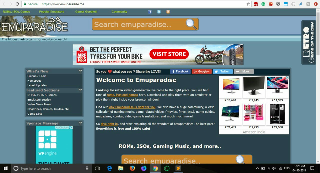Click the red 'my' extension icon
Screen dimensions: 320x173
click(256, 4)
